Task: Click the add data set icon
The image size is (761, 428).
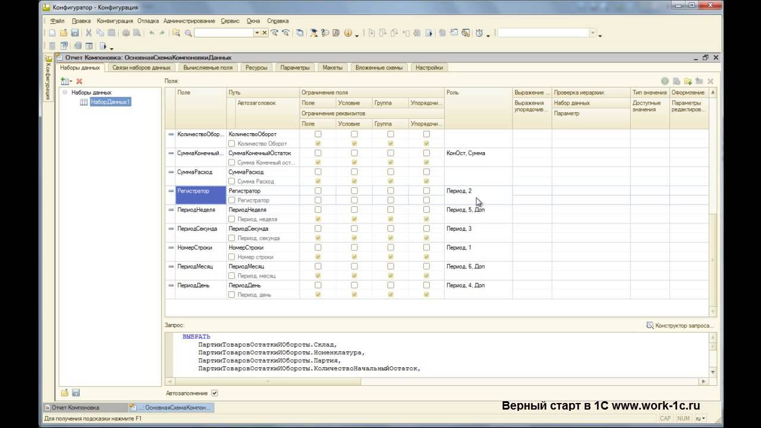Action: pos(65,81)
